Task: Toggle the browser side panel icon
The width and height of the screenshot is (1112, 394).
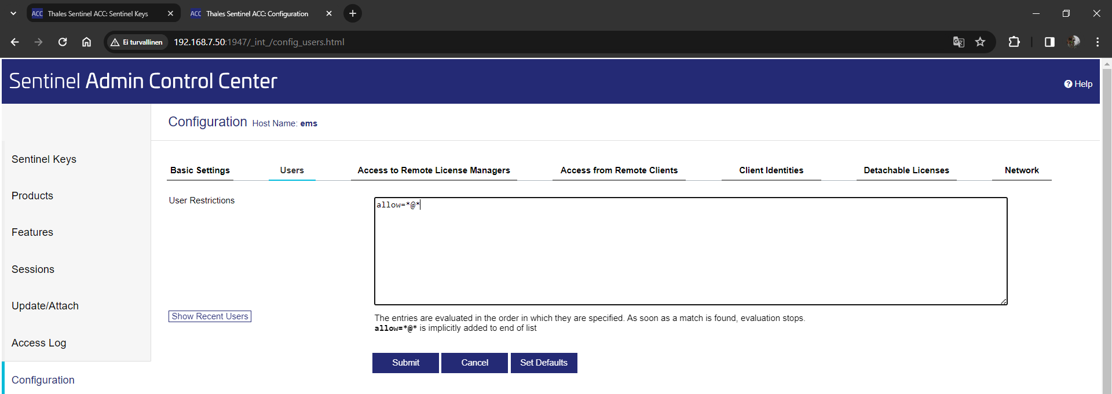Action: pos(1049,42)
